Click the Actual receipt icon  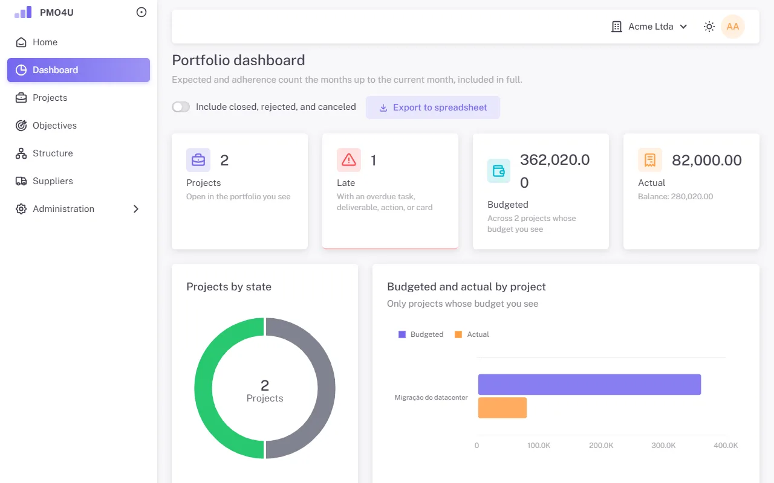pyautogui.click(x=650, y=160)
